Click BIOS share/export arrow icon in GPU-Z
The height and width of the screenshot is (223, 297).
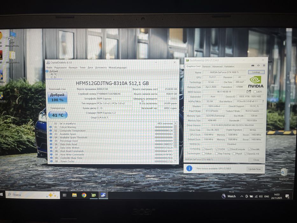[249, 92]
